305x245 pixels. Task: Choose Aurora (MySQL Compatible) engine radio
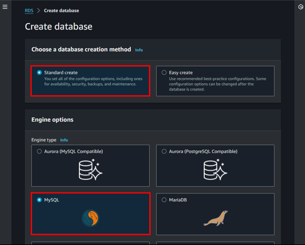pos(39,151)
